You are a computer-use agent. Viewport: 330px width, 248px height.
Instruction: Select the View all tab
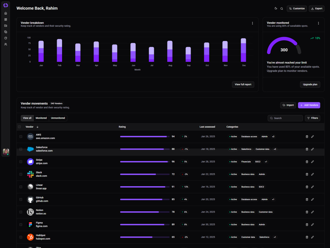pos(27,118)
